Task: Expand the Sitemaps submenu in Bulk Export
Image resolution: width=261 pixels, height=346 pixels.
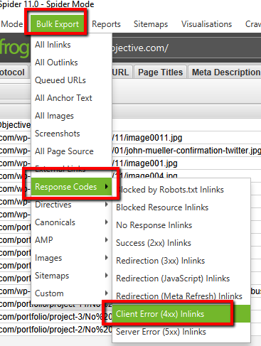Action: coord(71,276)
